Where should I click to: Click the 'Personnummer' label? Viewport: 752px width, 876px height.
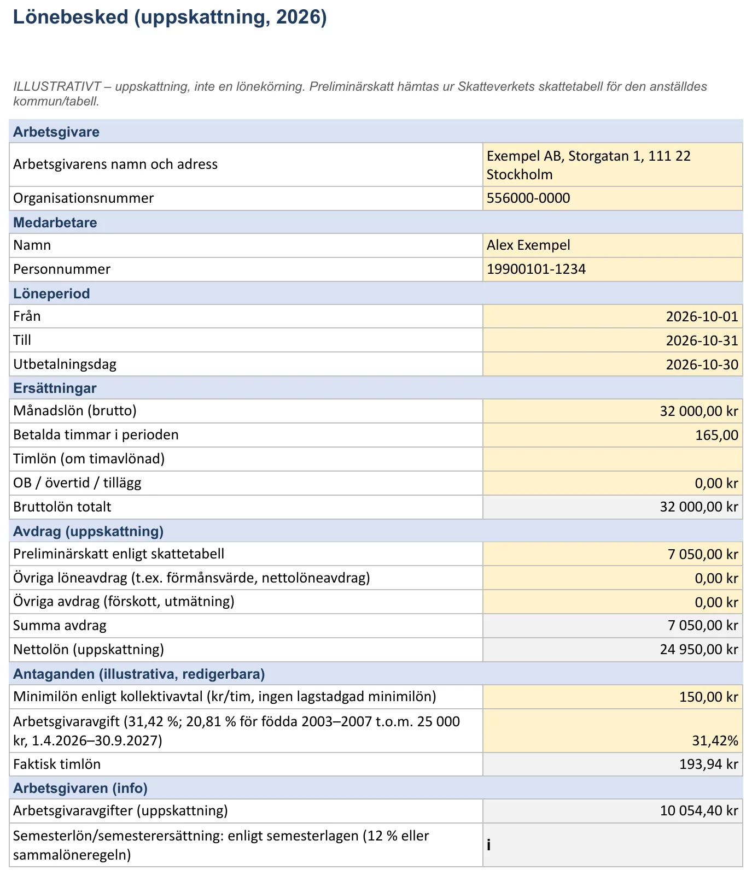click(x=62, y=269)
